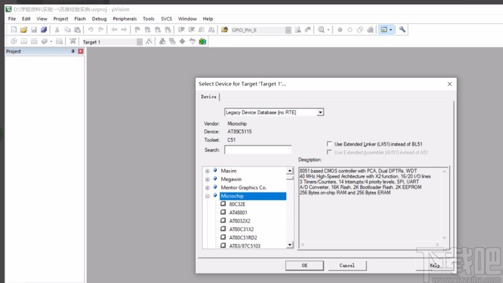The image size is (503, 283).
Task: Redo edit toolbar icon
Action: [101, 30]
